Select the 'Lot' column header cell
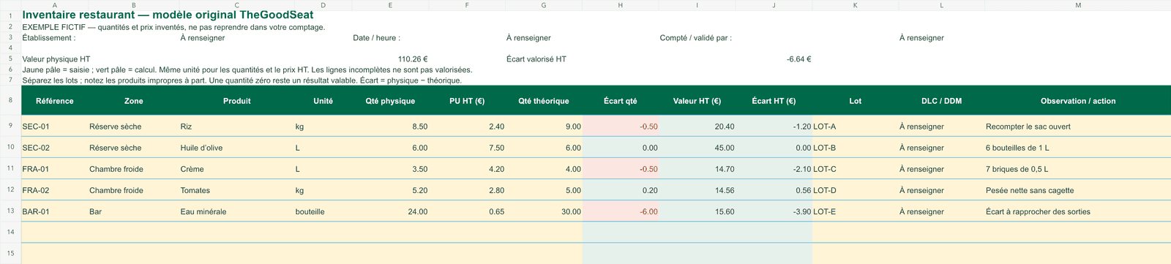Viewport: 1171px width, 264px height. [x=856, y=101]
